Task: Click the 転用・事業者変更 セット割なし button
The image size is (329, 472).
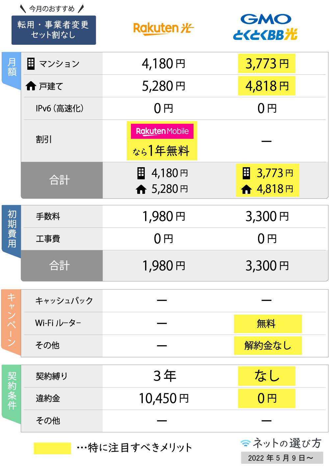Action: pyautogui.click(x=54, y=30)
